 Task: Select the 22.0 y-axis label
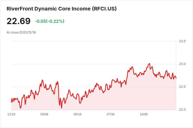point(182,110)
